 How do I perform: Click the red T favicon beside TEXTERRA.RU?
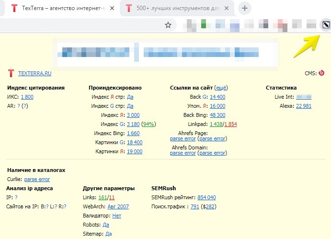coord(11,73)
